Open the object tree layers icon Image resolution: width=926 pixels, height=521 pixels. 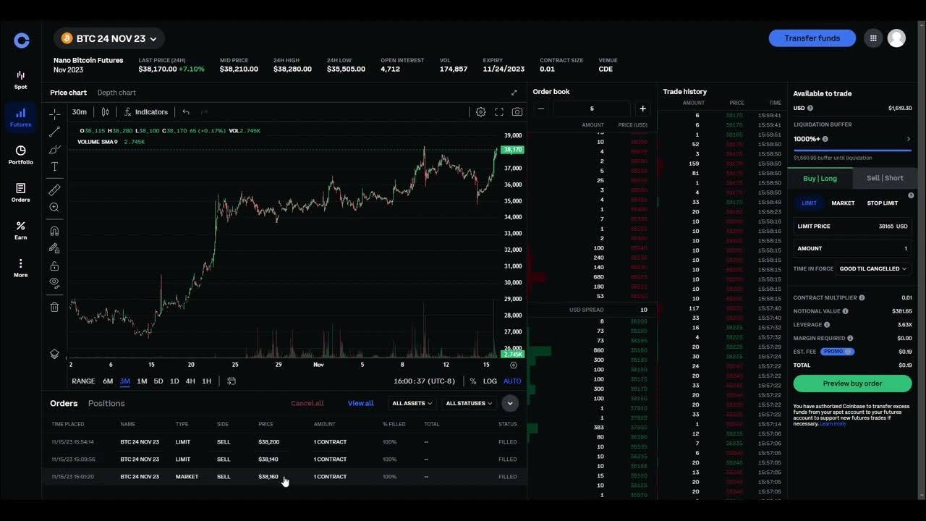54,354
